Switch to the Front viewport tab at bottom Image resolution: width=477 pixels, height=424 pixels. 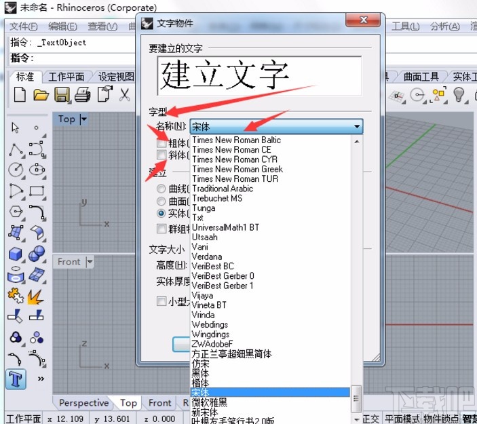[159, 403]
